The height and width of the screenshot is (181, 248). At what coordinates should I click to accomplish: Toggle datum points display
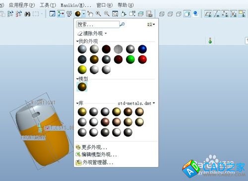[x=225, y=14]
